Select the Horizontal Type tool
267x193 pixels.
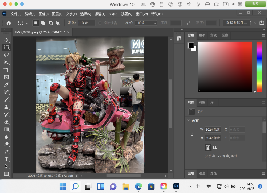coord(6,159)
